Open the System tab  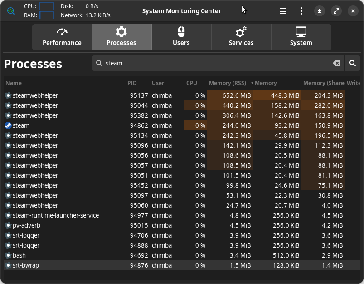tap(301, 37)
